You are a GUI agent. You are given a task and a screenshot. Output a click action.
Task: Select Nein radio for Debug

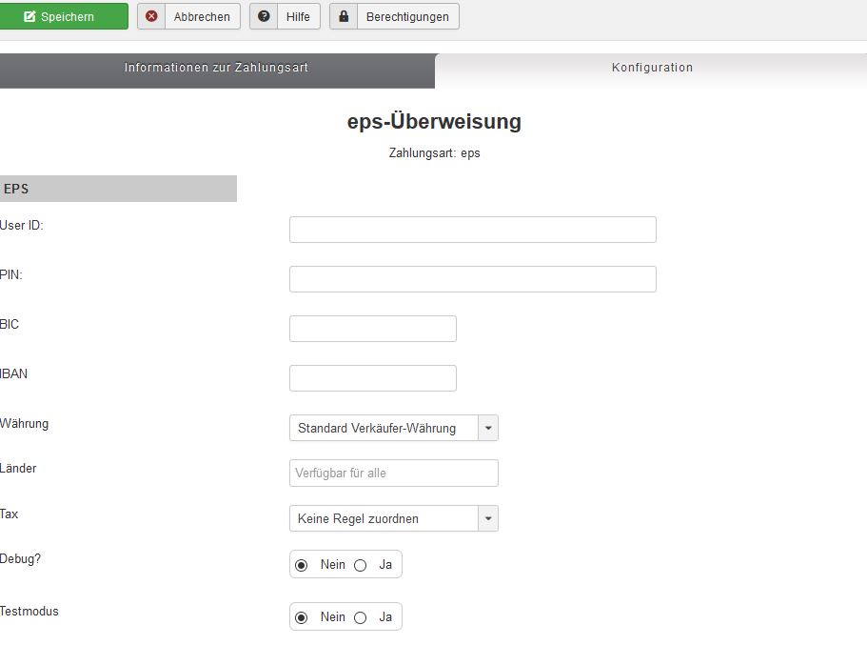(302, 565)
